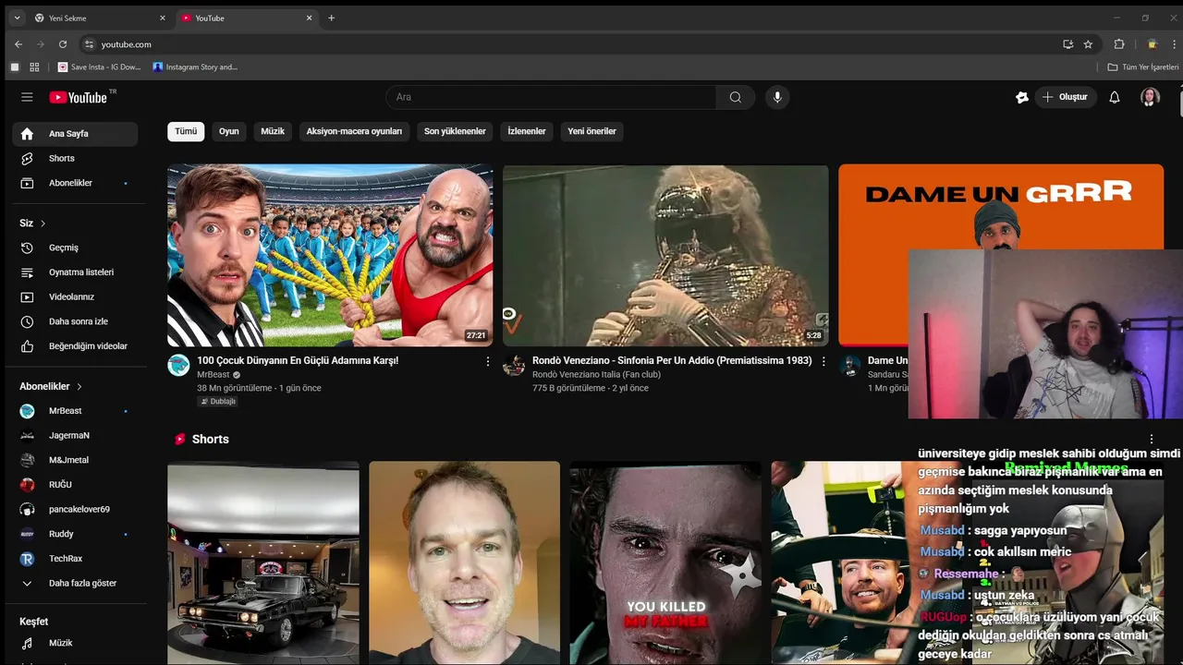
Task: Open the Chrome apps grid icon
Action: click(34, 67)
